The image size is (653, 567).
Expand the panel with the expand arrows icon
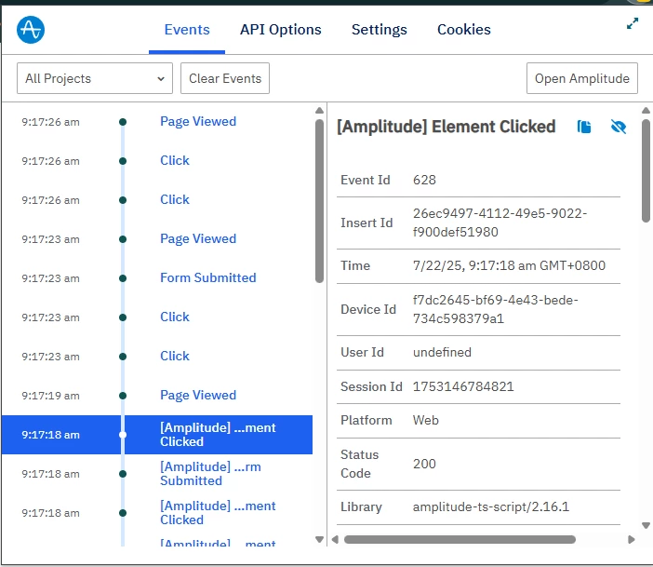(633, 23)
